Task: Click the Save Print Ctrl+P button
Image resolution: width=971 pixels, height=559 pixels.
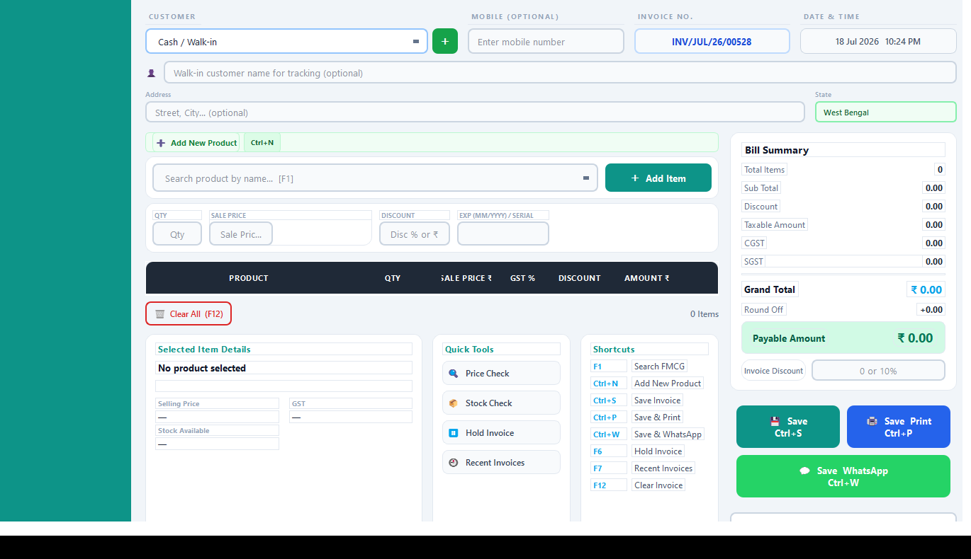Action: pos(899,427)
